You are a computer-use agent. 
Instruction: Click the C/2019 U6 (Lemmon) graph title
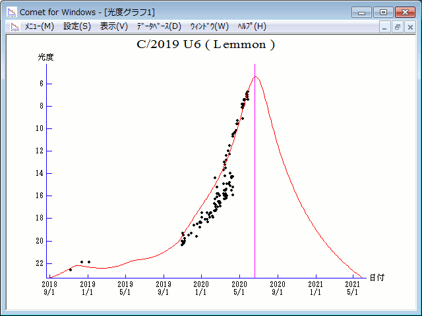205,45
